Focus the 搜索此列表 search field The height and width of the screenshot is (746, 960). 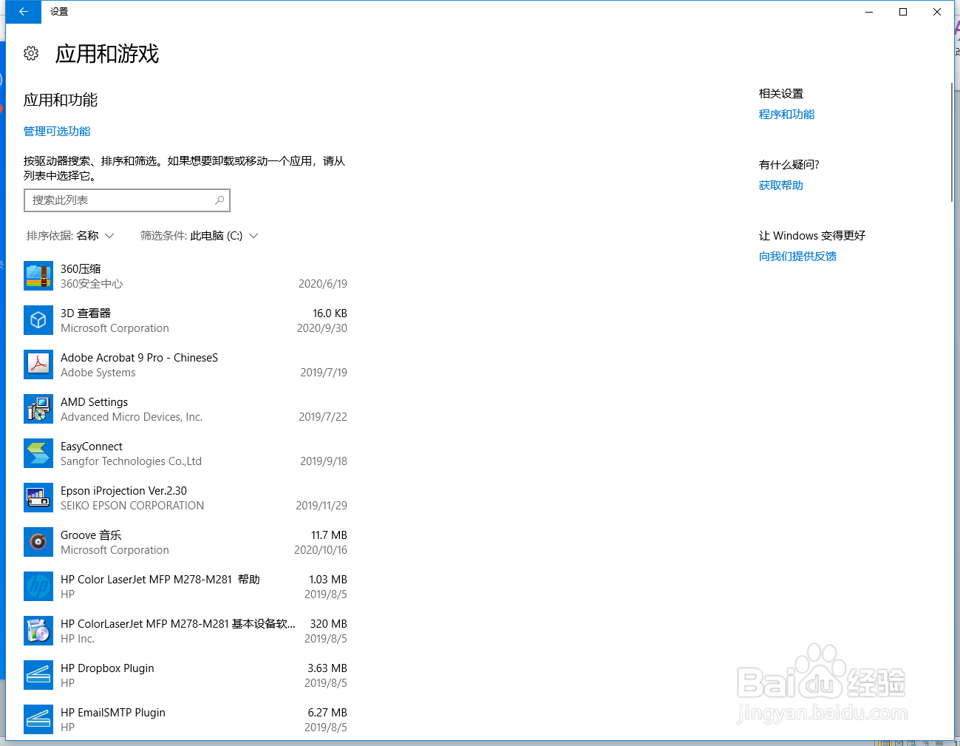point(127,200)
